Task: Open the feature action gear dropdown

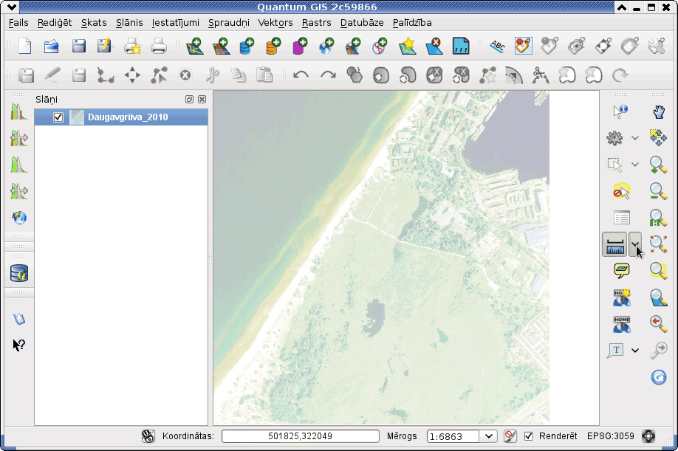Action: point(634,138)
